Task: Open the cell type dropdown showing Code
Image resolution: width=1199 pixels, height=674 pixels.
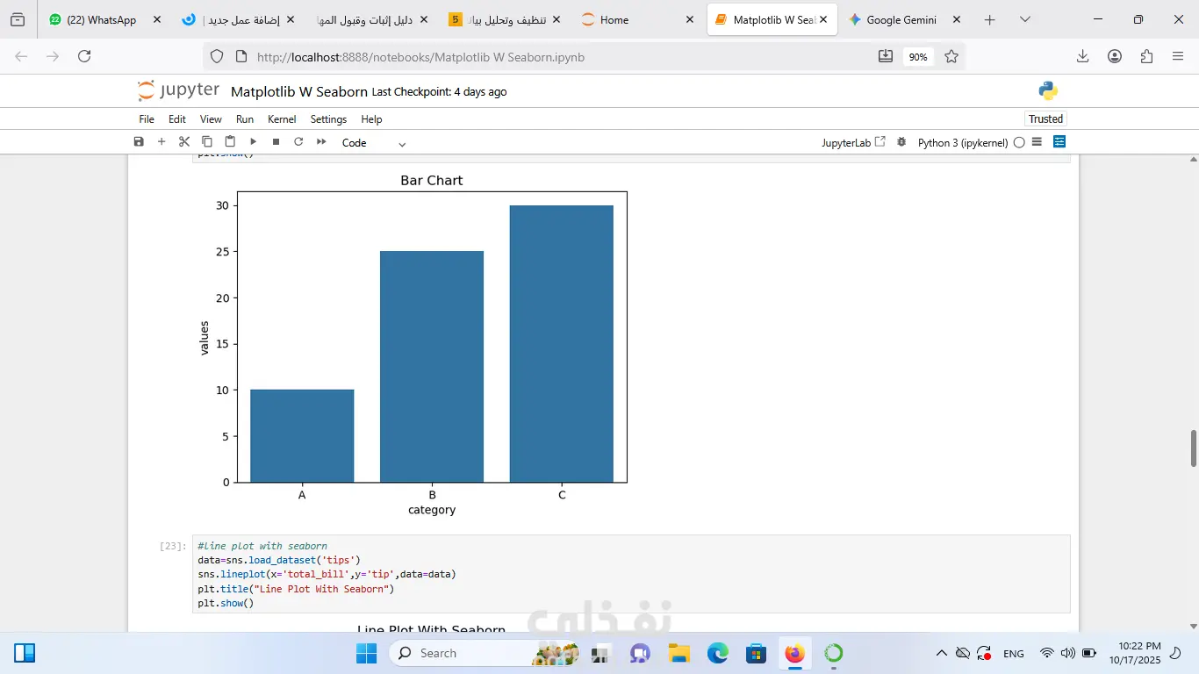Action: click(374, 143)
